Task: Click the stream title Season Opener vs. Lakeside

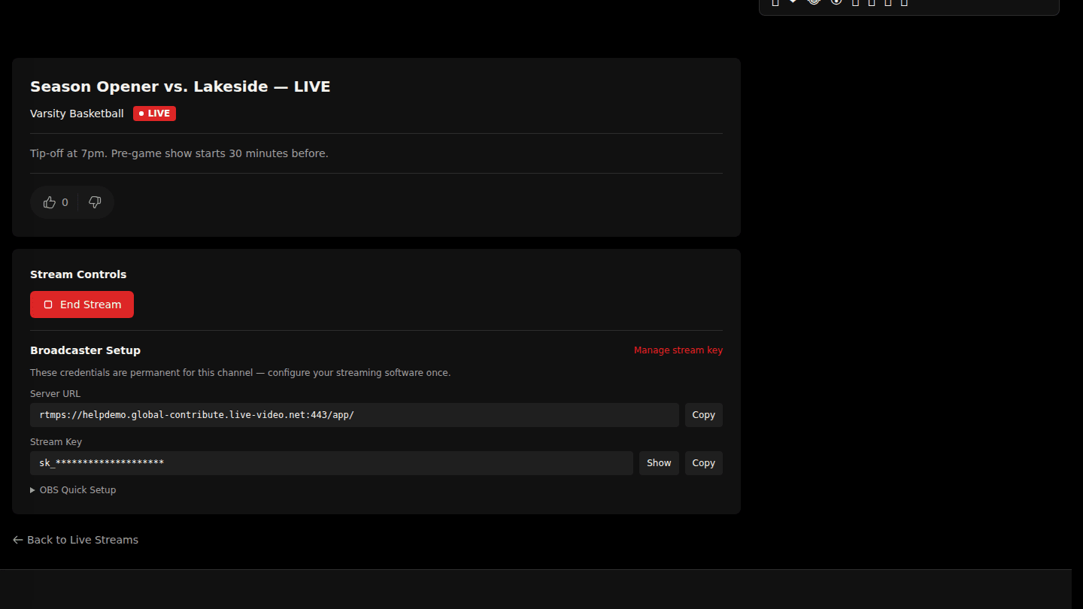Action: [x=180, y=86]
